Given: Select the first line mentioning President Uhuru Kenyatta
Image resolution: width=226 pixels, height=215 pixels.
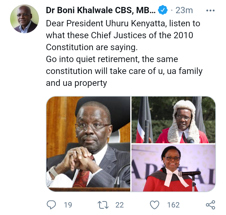Looking at the screenshot, I should pos(123,24).
